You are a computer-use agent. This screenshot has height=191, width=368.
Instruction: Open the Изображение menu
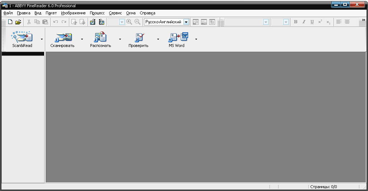73,13
